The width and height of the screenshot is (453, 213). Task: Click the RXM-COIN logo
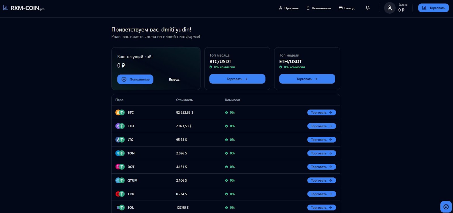pos(24,8)
